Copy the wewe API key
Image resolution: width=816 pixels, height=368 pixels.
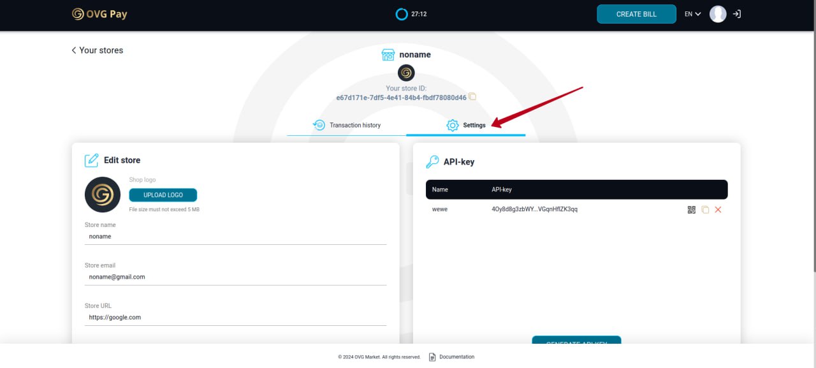coord(705,210)
